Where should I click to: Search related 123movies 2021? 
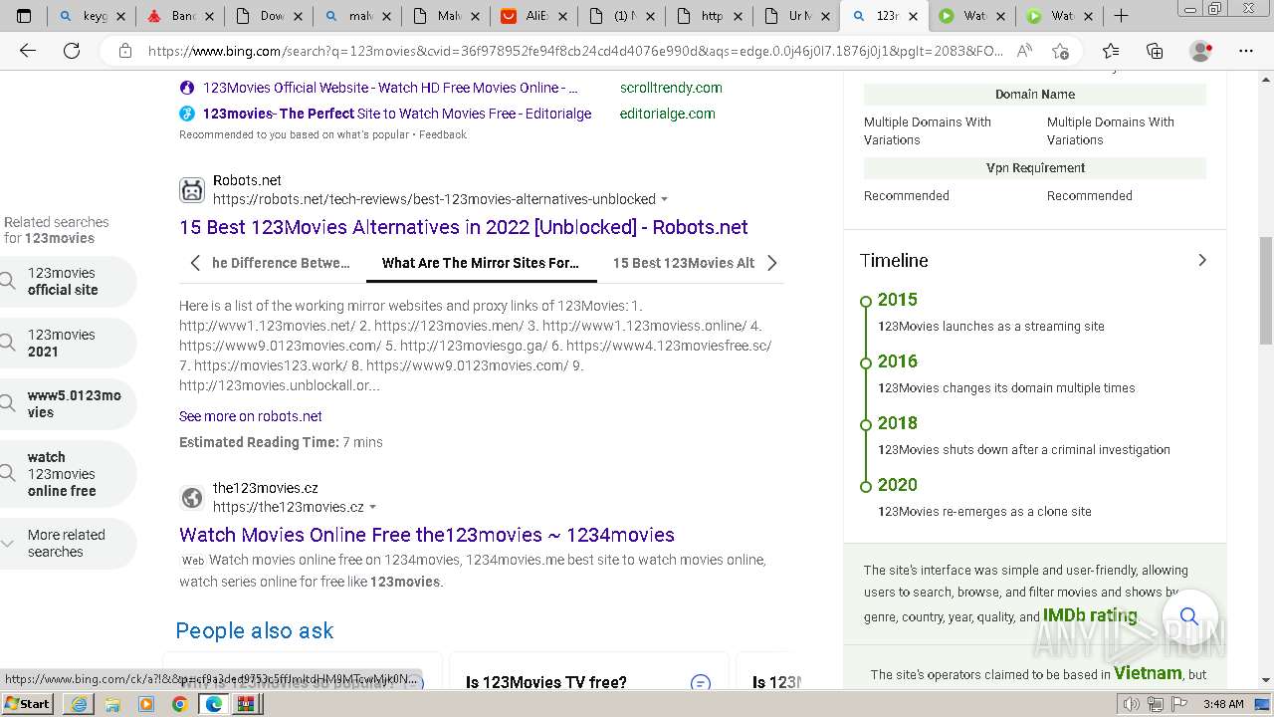(68, 343)
